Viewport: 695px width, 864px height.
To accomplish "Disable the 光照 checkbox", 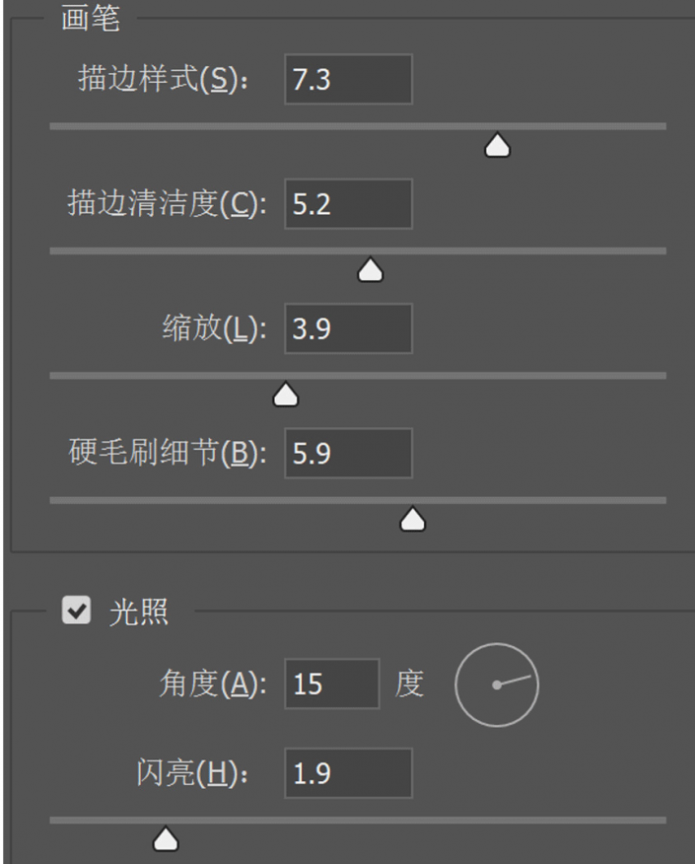I will [x=73, y=612].
